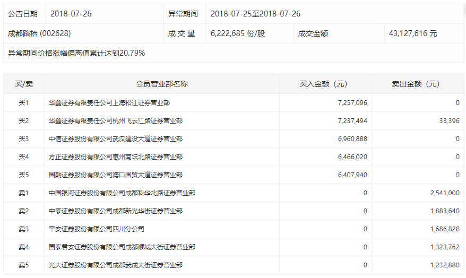
Task: Click the 买/卖 column header
Action: [24, 84]
